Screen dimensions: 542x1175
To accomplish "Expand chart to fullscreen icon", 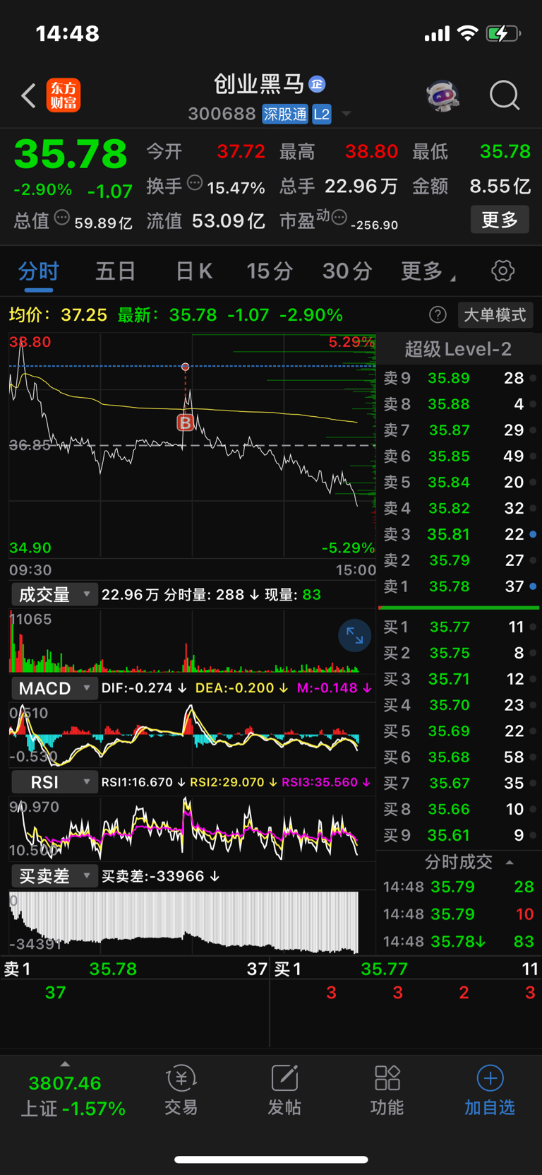I will (x=354, y=637).
